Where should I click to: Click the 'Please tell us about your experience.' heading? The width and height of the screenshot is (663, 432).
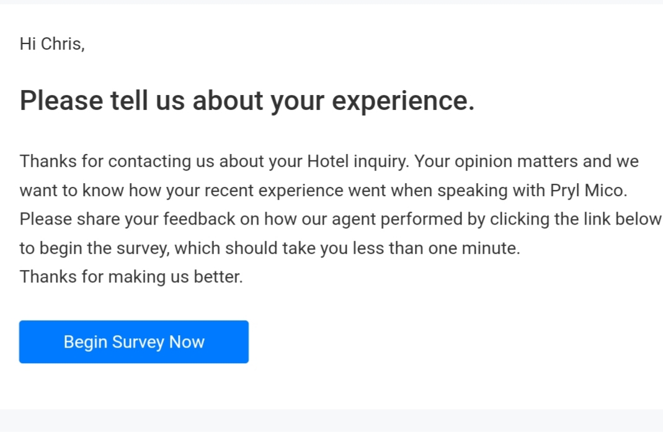[247, 101]
